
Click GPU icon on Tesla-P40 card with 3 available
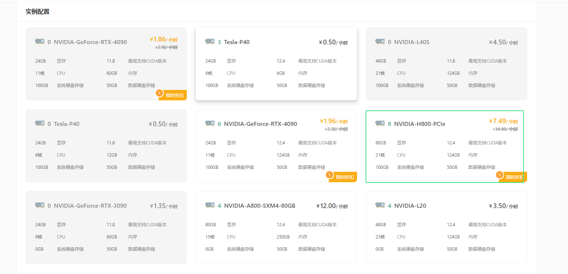(x=210, y=41)
